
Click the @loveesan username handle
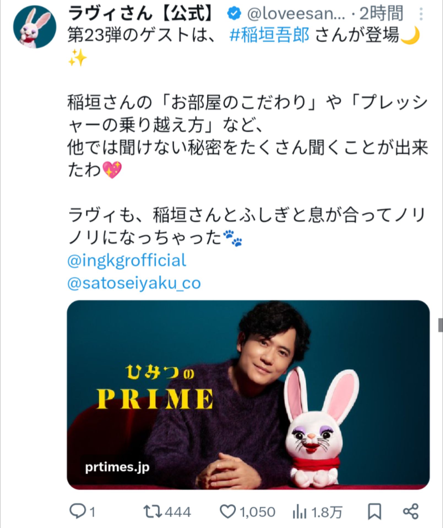pos(296,14)
